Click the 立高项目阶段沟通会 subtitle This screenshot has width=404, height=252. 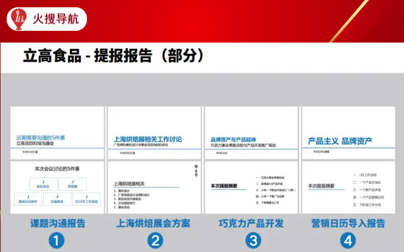(35, 143)
